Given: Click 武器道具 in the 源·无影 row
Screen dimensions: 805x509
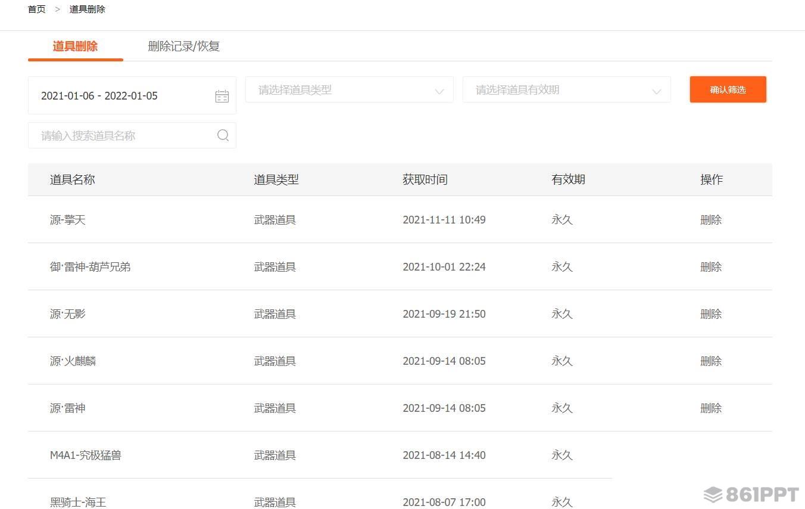Looking at the screenshot, I should coord(275,314).
